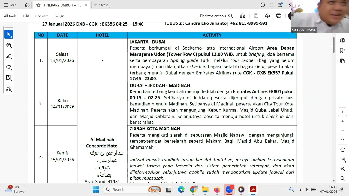Screen dimensions: 349x196
Task: Open the Windows Start menu
Action: pos(96,189)
